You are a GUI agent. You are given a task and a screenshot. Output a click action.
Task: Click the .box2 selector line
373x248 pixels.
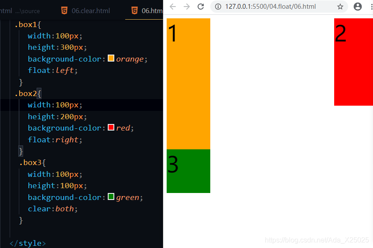(27, 93)
